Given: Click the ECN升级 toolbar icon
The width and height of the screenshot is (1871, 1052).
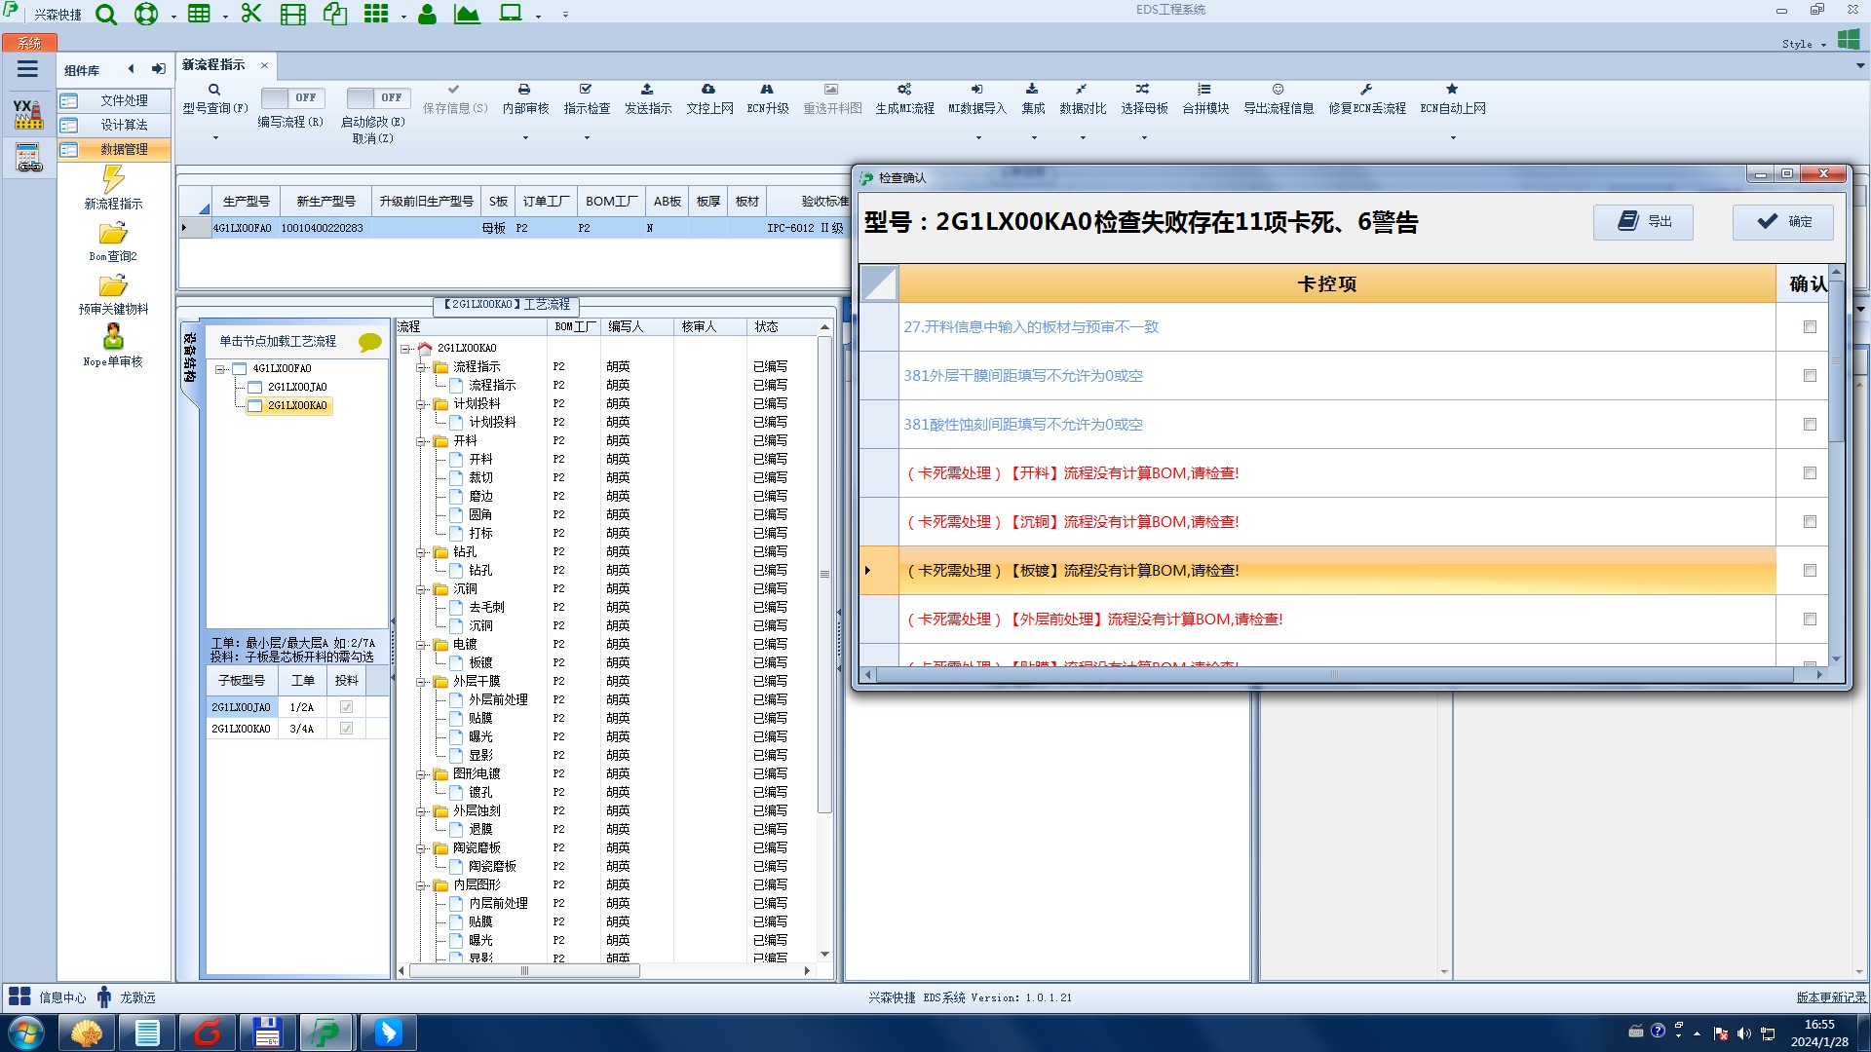Looking at the screenshot, I should (767, 90).
